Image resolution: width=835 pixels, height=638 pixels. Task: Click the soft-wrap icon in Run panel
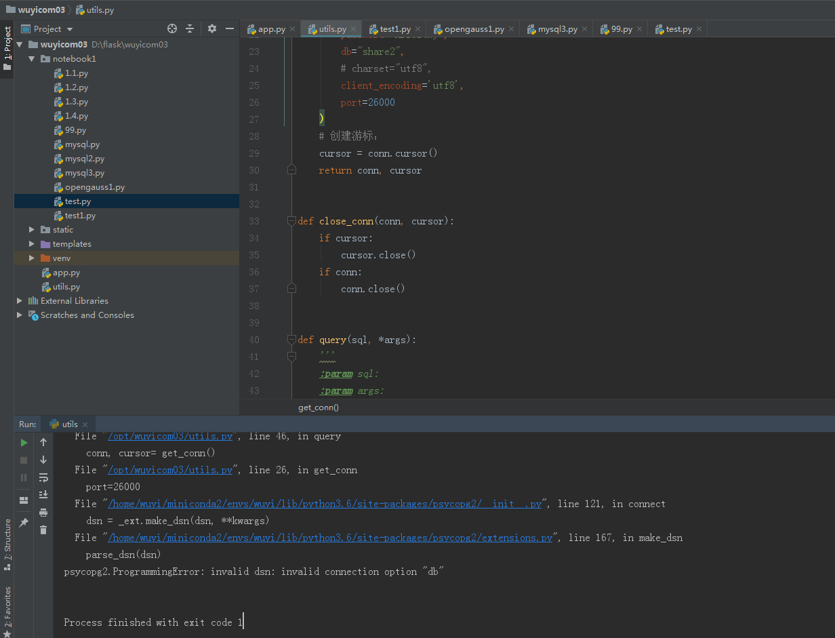click(x=43, y=477)
